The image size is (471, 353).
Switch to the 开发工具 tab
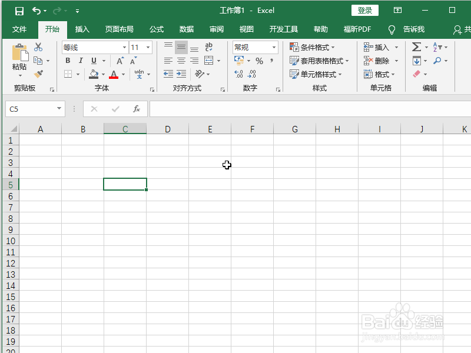pyautogui.click(x=284, y=29)
